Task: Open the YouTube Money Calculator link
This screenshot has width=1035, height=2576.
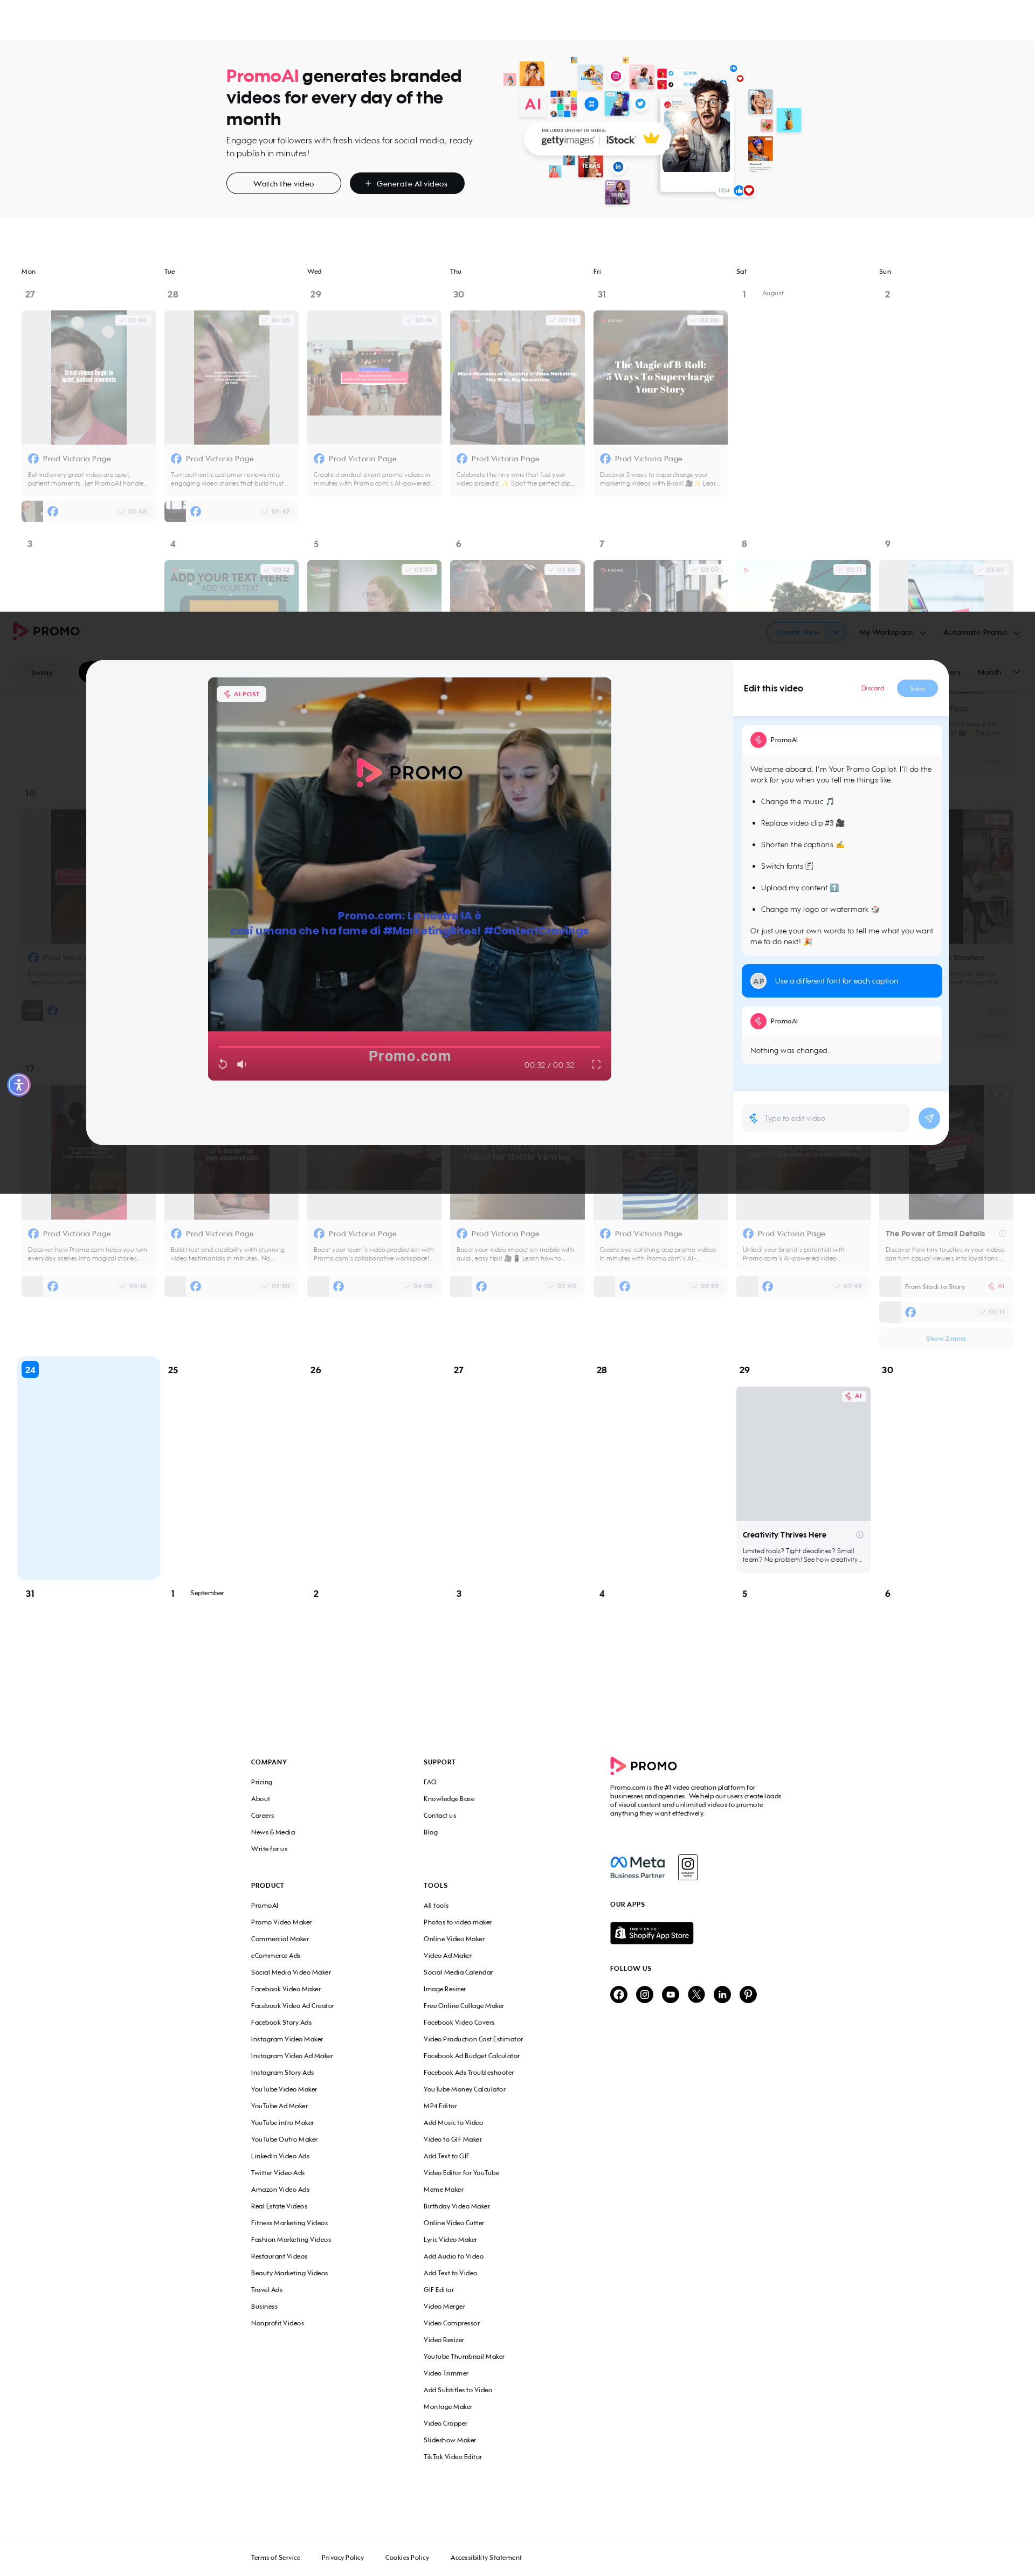Action: [x=464, y=2089]
